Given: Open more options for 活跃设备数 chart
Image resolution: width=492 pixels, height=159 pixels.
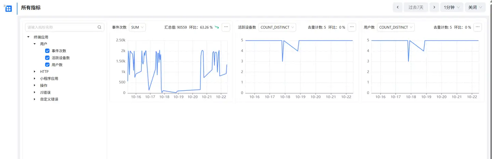Looking at the screenshot, I should (x=352, y=27).
